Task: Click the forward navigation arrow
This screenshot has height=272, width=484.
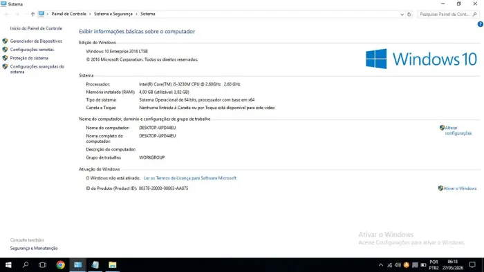Action: (17, 14)
